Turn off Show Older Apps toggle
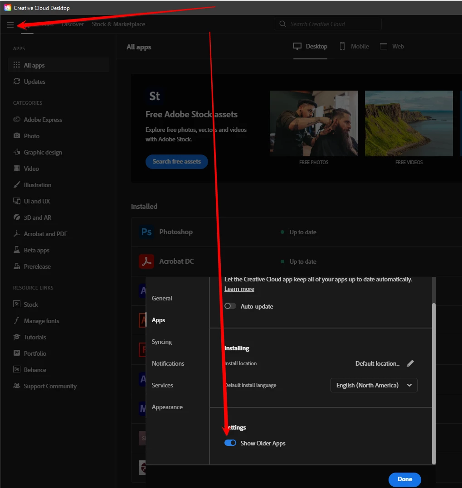This screenshot has height=488, width=462. click(x=230, y=443)
